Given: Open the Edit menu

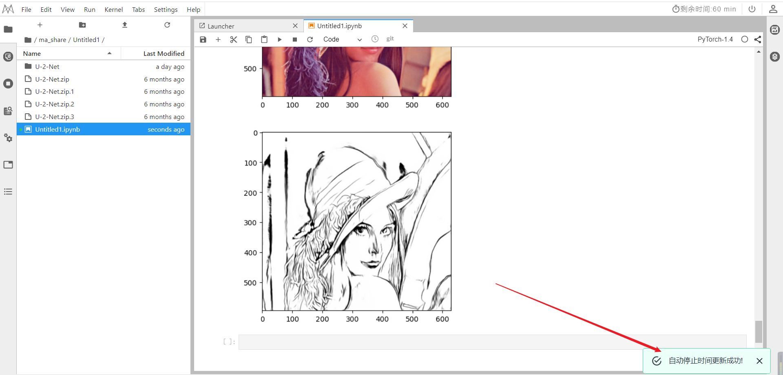Looking at the screenshot, I should 46,9.
